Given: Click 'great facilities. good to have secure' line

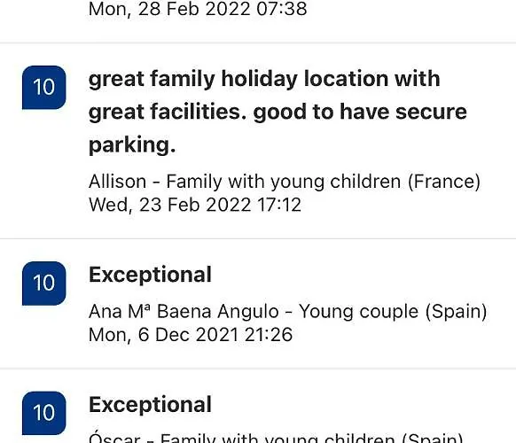Looking at the screenshot, I should 278,112.
